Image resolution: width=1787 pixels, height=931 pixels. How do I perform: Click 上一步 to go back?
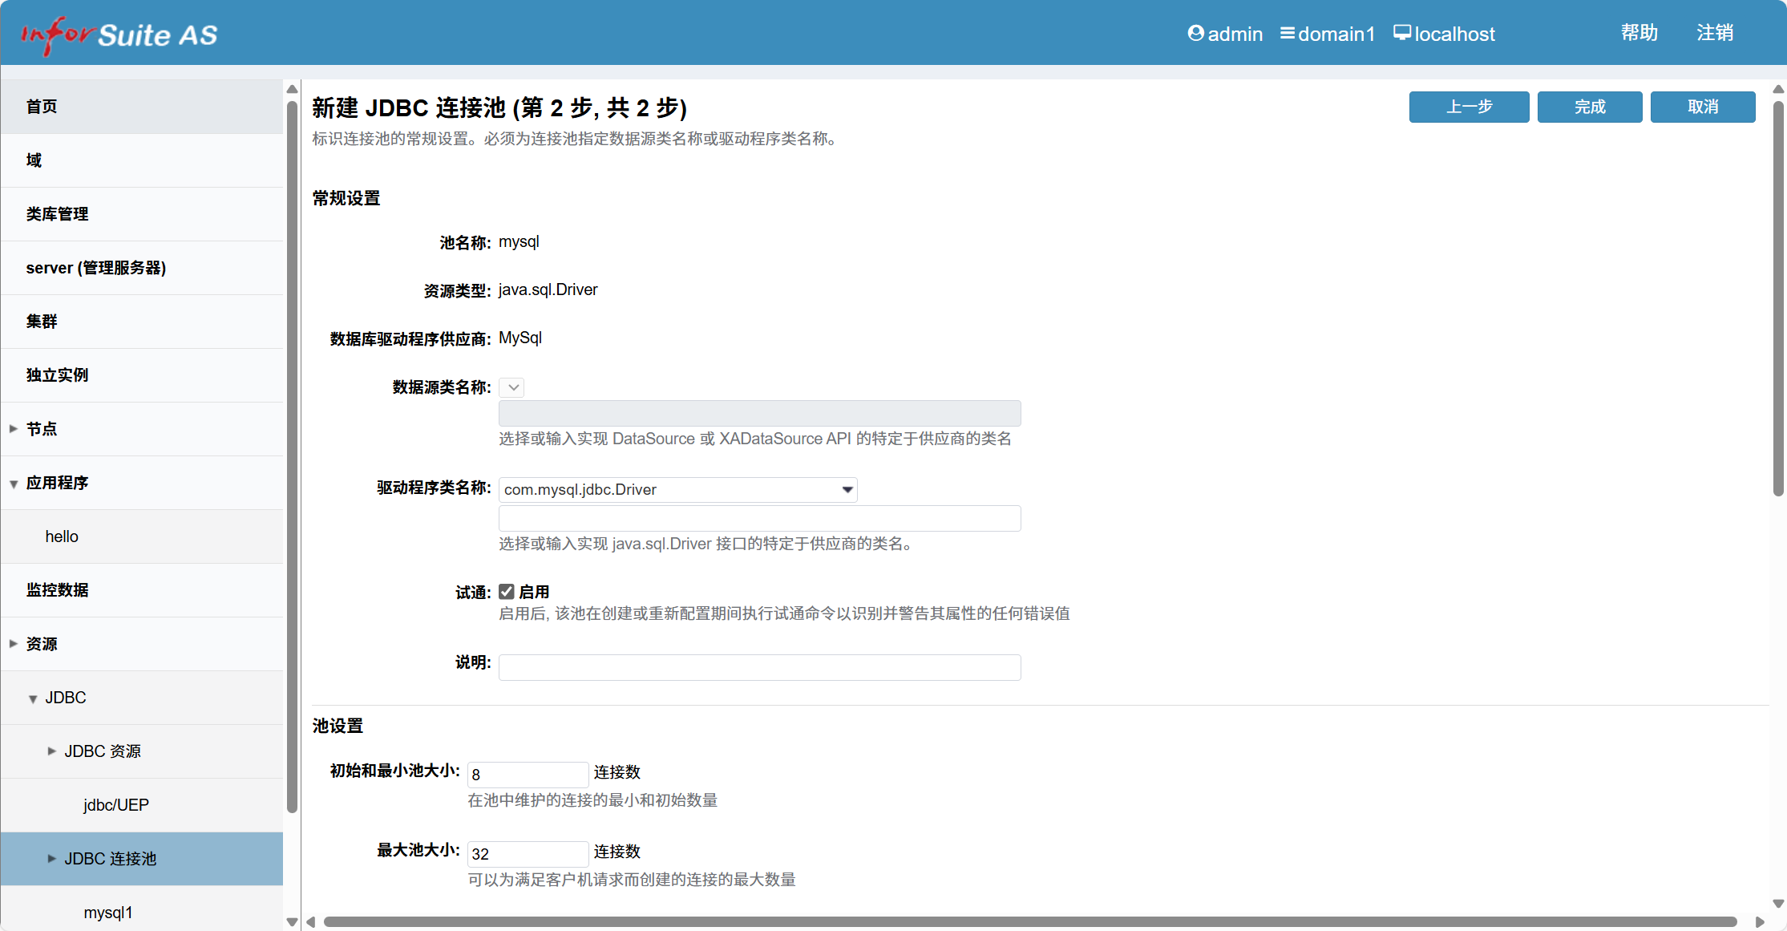(1469, 107)
